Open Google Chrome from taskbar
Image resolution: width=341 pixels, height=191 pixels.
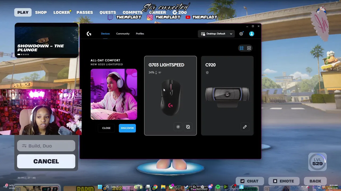(x=155, y=187)
